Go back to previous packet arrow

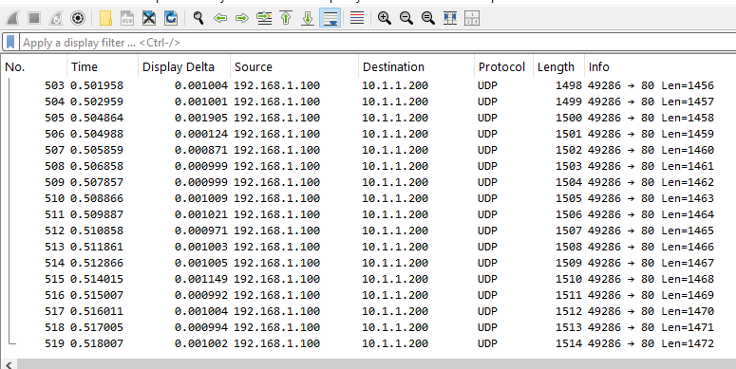pyautogui.click(x=220, y=18)
